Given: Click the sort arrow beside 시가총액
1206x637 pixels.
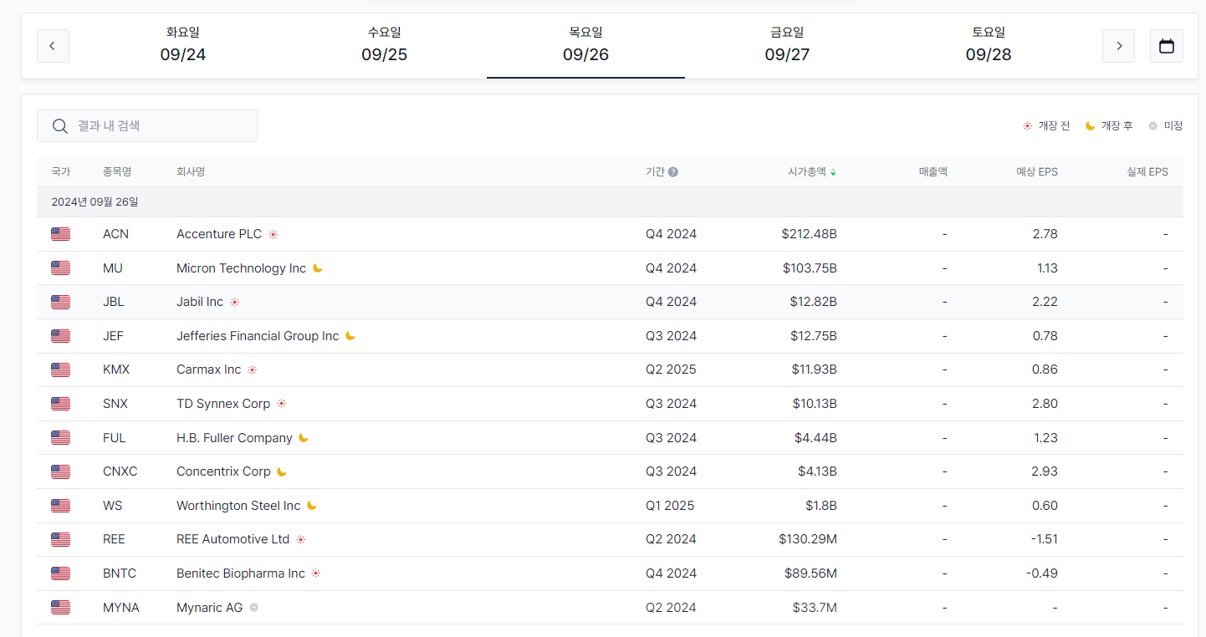Looking at the screenshot, I should pos(833,172).
